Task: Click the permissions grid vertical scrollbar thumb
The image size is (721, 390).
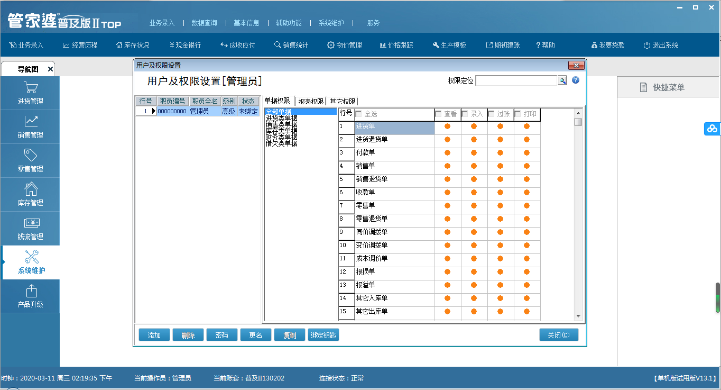Action: point(578,122)
